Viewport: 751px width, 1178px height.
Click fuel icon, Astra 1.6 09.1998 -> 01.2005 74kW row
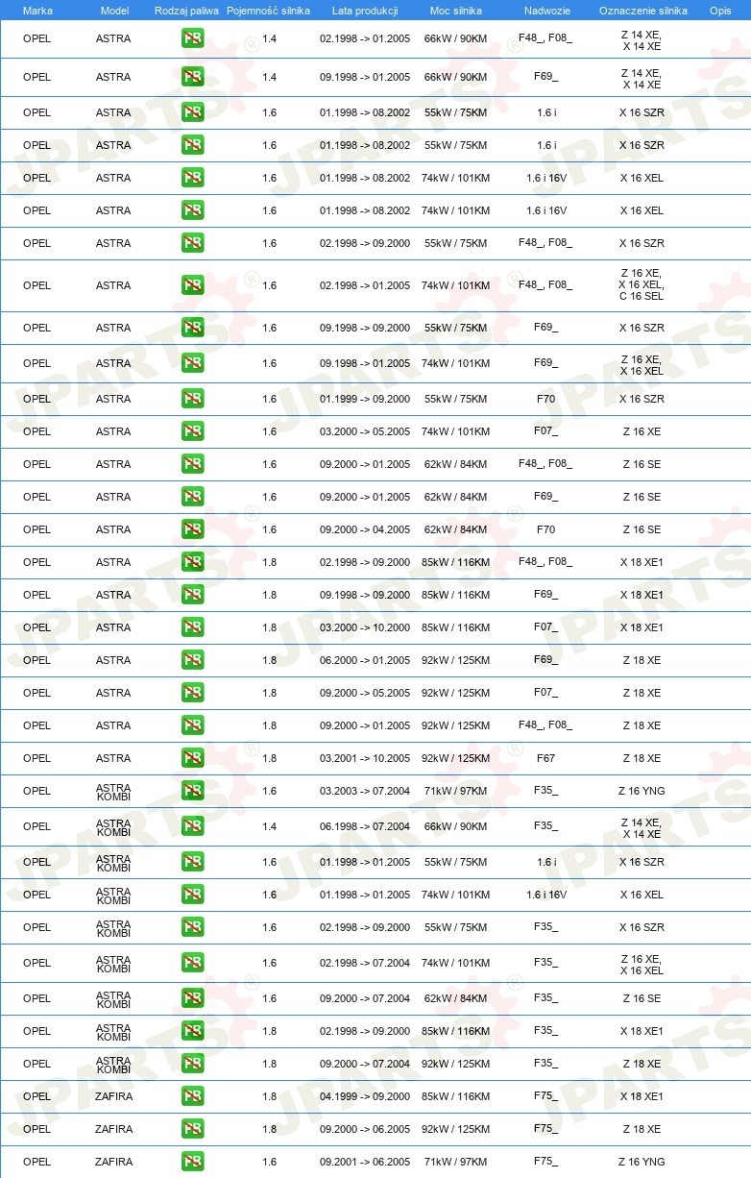pos(192,363)
